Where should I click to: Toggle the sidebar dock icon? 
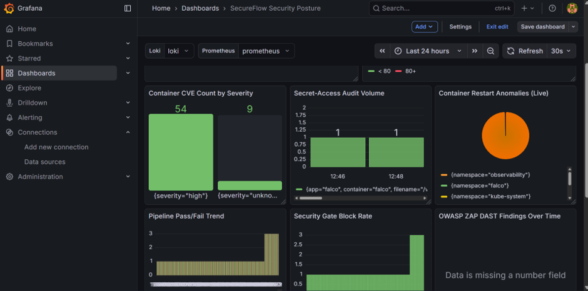(x=128, y=8)
